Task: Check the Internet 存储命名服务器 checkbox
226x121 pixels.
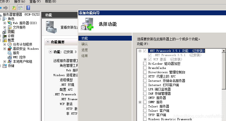Action: pyautogui.click(x=145, y=81)
